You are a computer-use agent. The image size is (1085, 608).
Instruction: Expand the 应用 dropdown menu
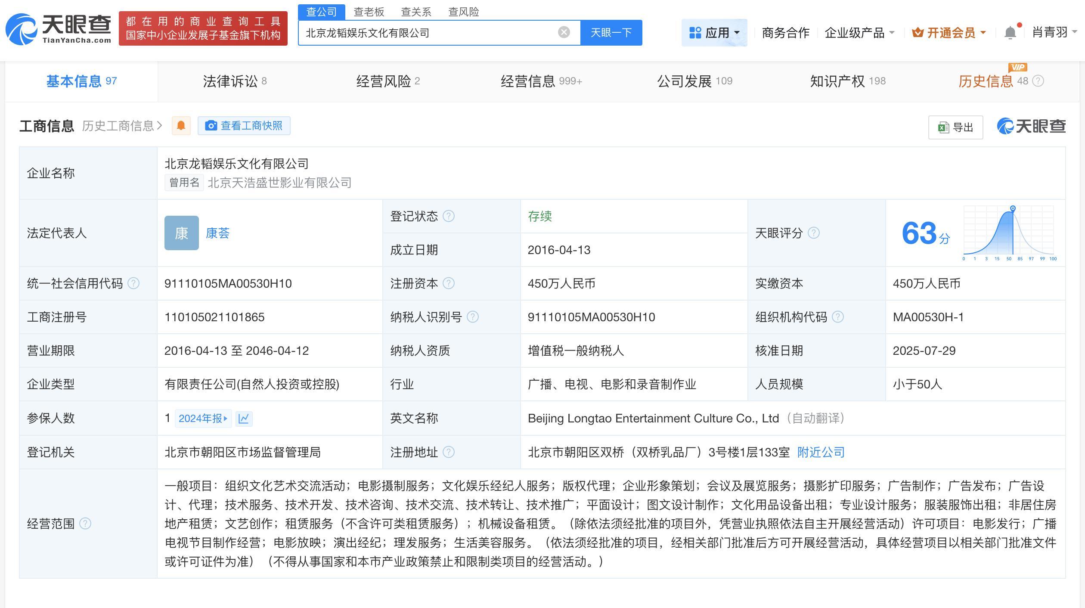(x=714, y=33)
